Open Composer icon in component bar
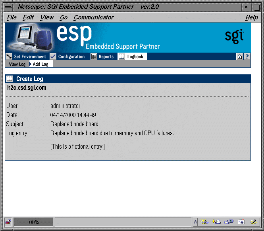Image resolution: width=264 pixels, height=231 pixels. point(253,222)
